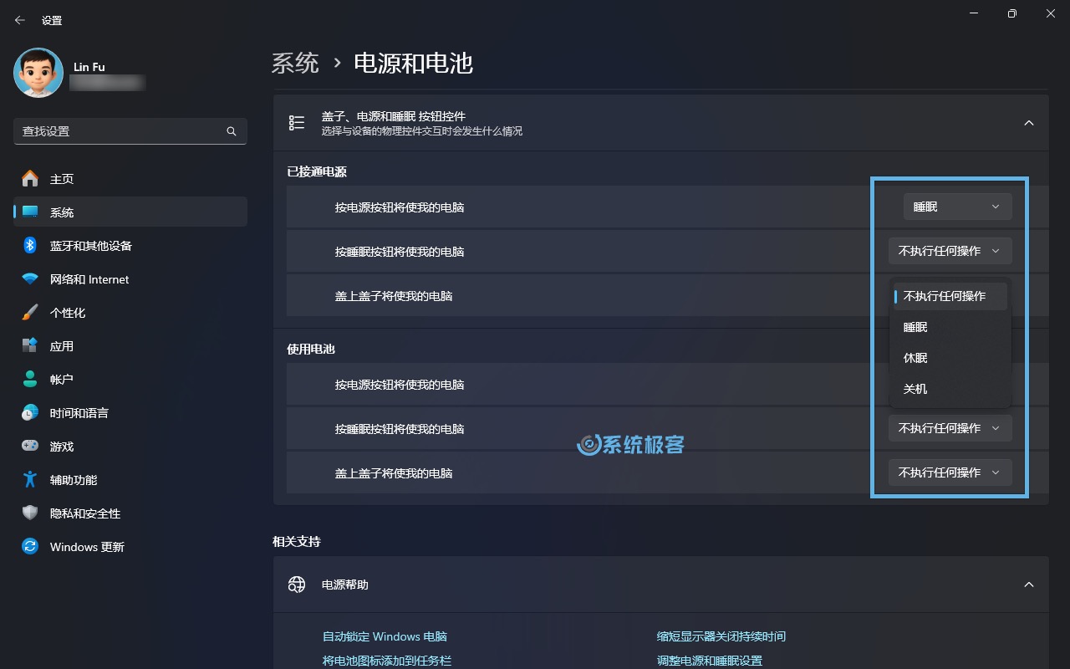
Task: Open 自动锁定 Windows 电脑 help link
Action: click(x=385, y=636)
